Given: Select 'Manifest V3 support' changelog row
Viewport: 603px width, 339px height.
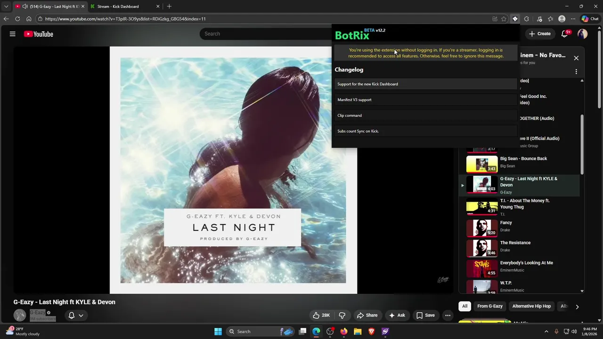Looking at the screenshot, I should click(426, 100).
